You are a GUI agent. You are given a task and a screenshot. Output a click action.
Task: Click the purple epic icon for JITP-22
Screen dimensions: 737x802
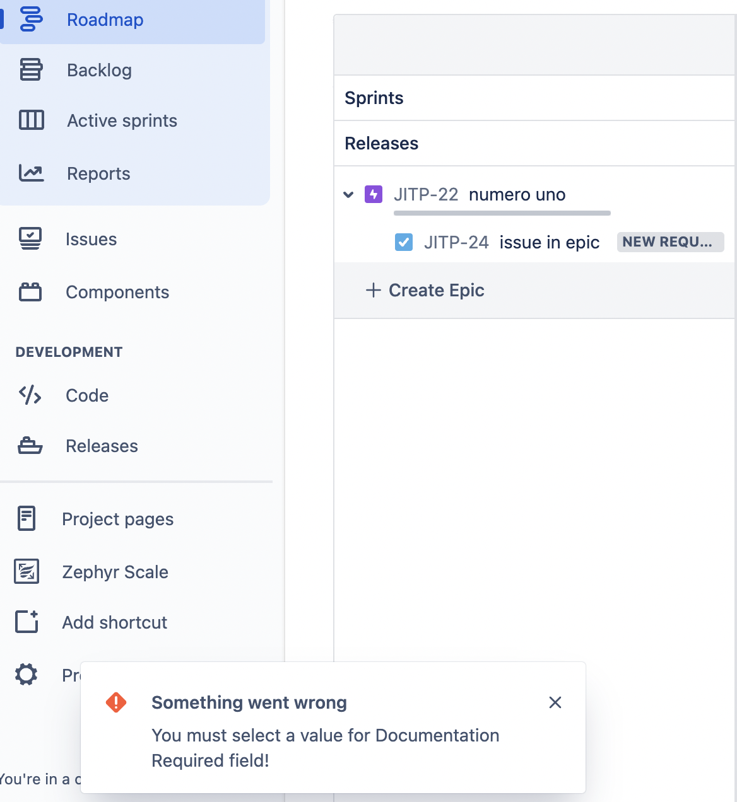pos(374,194)
